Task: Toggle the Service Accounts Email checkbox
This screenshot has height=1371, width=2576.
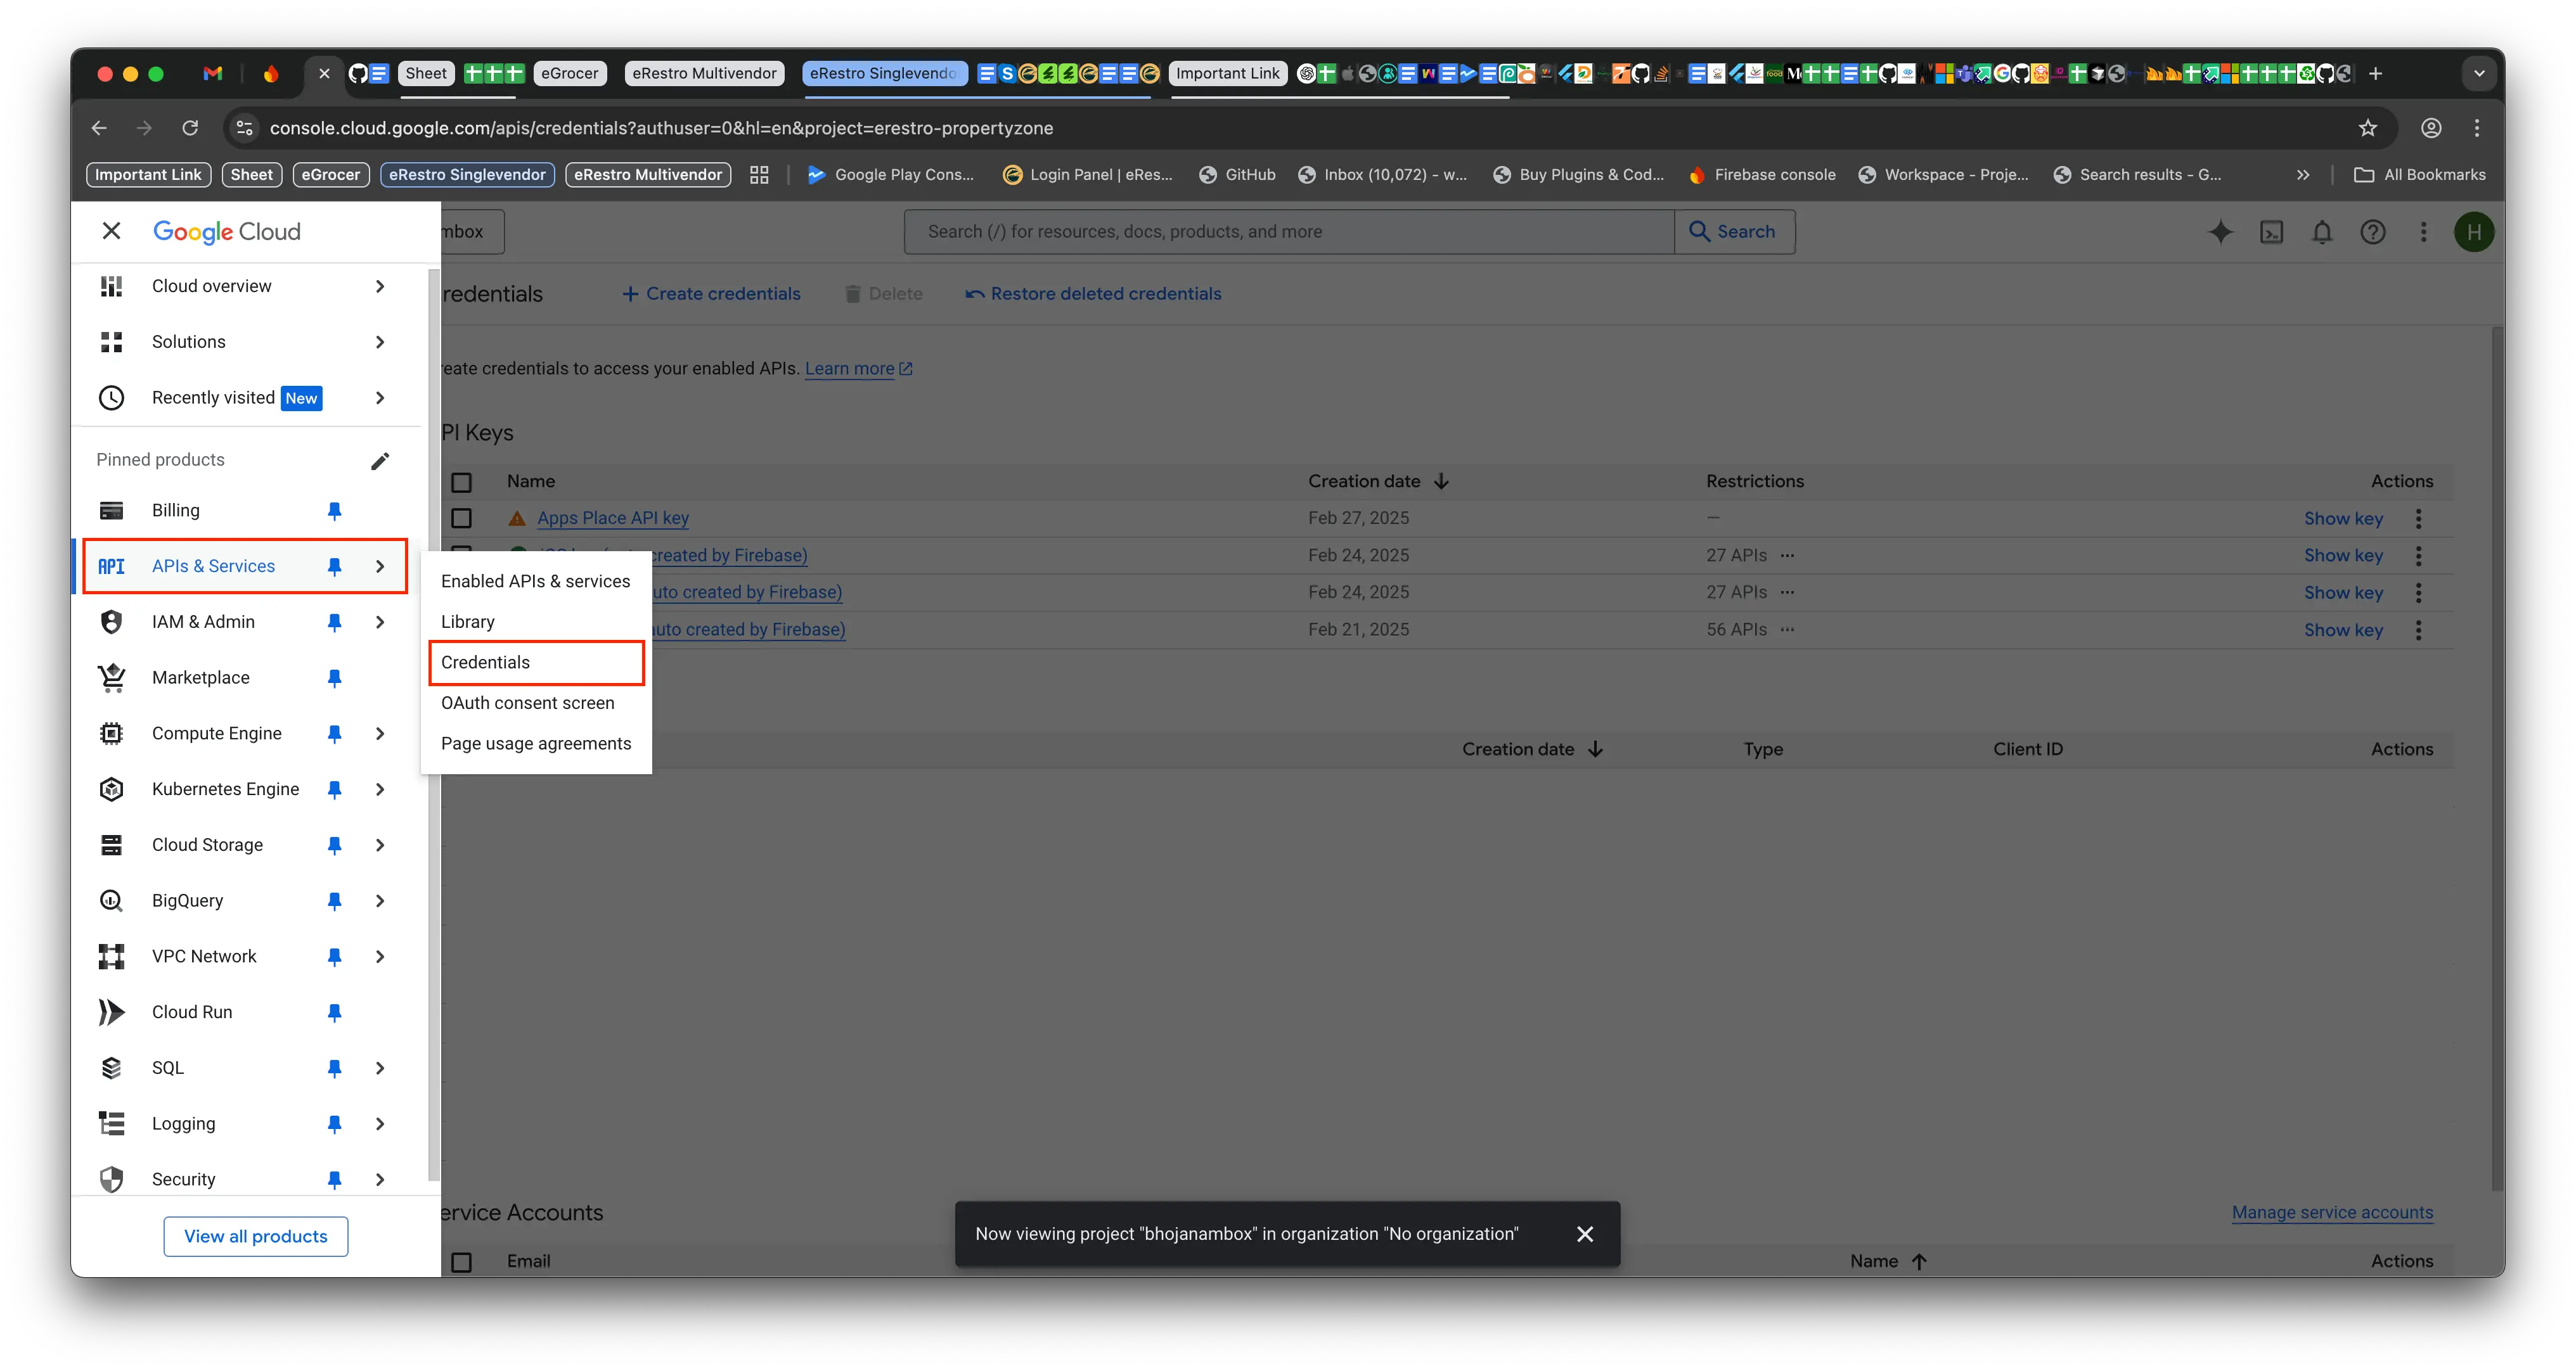Action: click(x=461, y=1262)
